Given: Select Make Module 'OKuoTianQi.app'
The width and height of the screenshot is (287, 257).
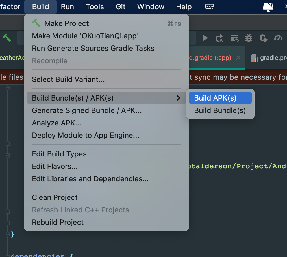Looking at the screenshot, I should [106, 36].
